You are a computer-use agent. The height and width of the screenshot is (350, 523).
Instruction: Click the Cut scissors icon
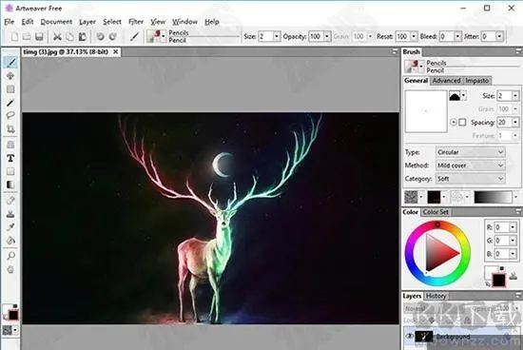57,36
